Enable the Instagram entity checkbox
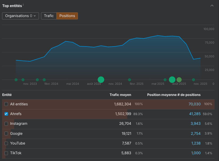 point(6,124)
